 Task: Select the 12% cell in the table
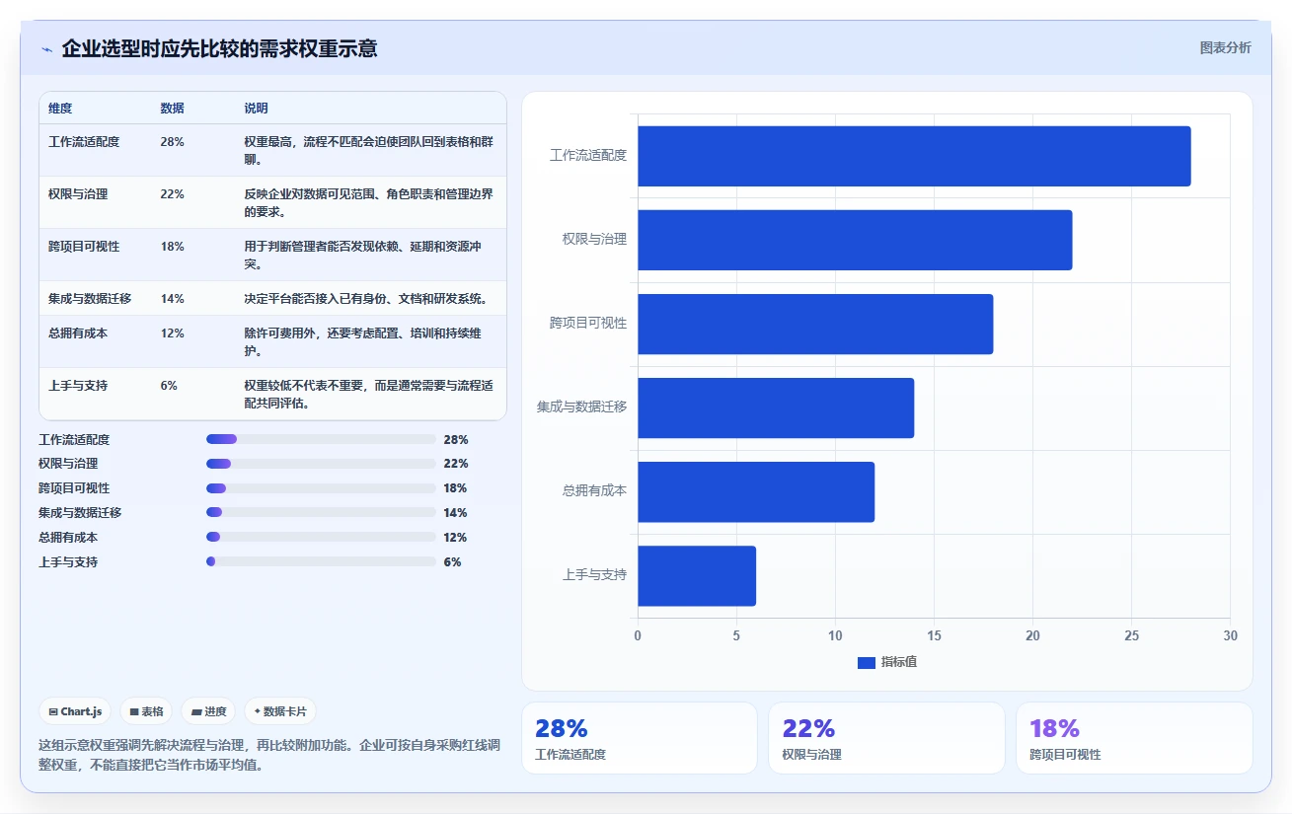[x=172, y=333]
